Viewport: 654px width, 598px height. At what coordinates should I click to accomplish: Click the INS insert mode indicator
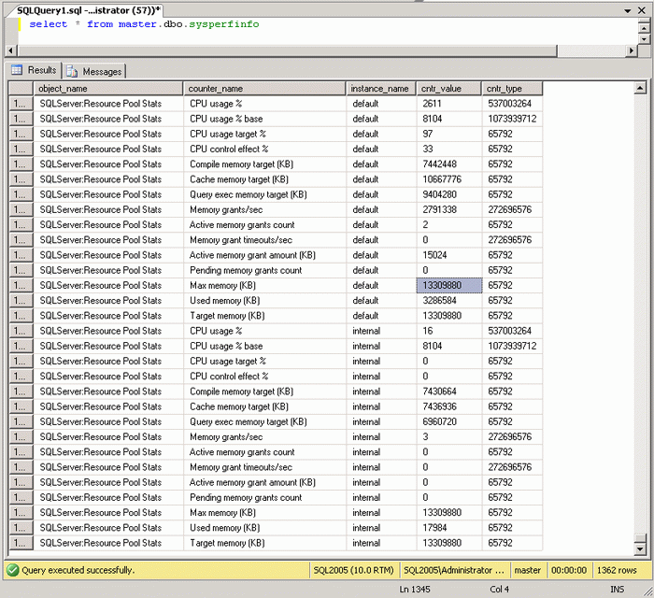point(618,590)
